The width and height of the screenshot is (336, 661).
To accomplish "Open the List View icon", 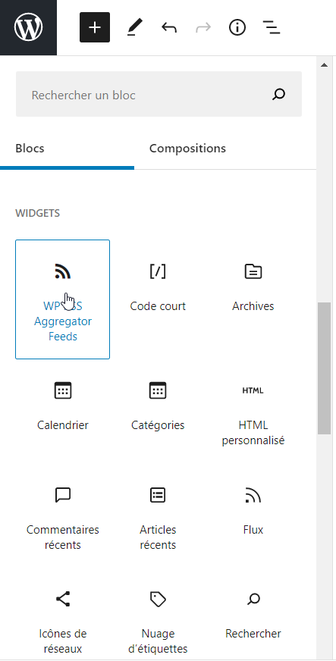I will click(x=272, y=28).
